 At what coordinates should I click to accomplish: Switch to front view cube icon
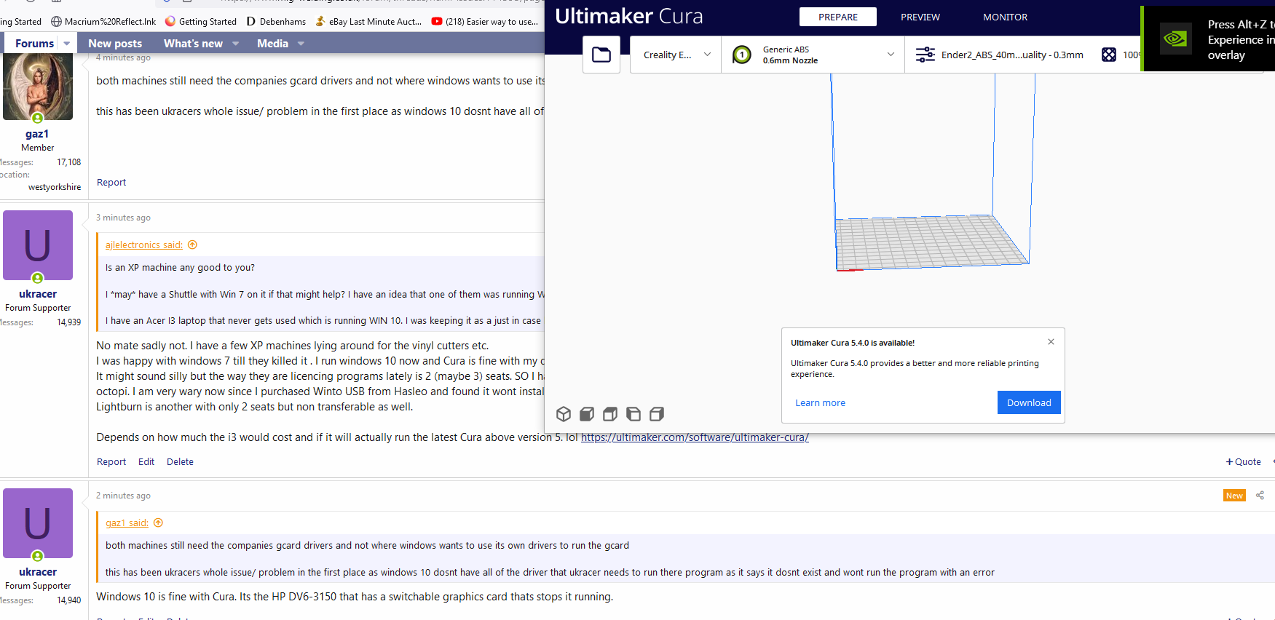[x=587, y=414]
